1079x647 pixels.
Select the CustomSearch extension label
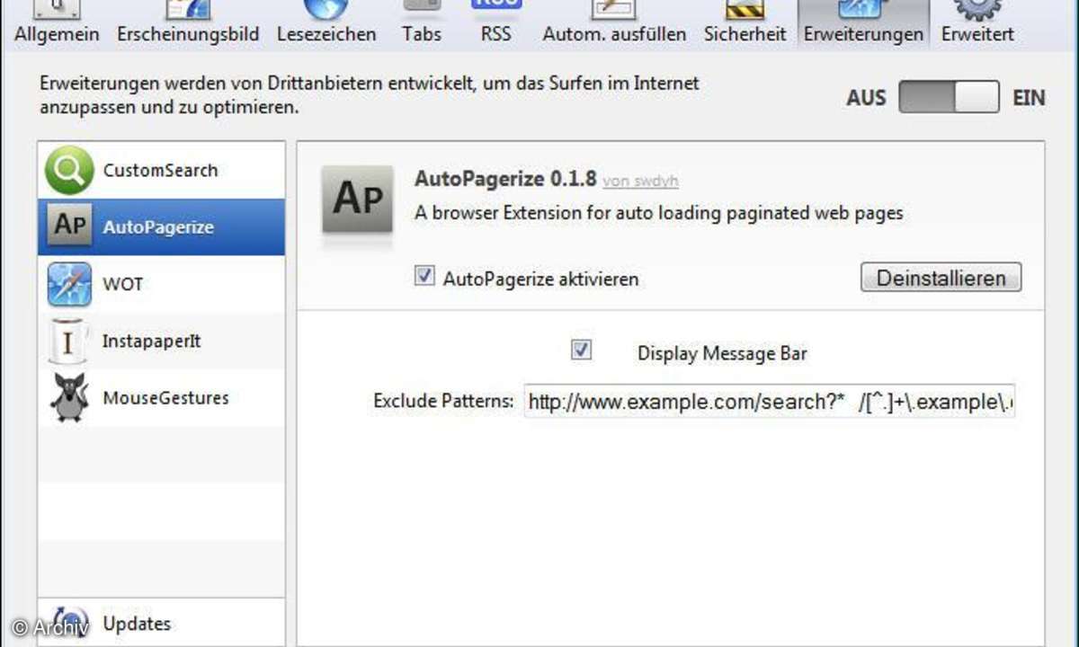coord(160,170)
